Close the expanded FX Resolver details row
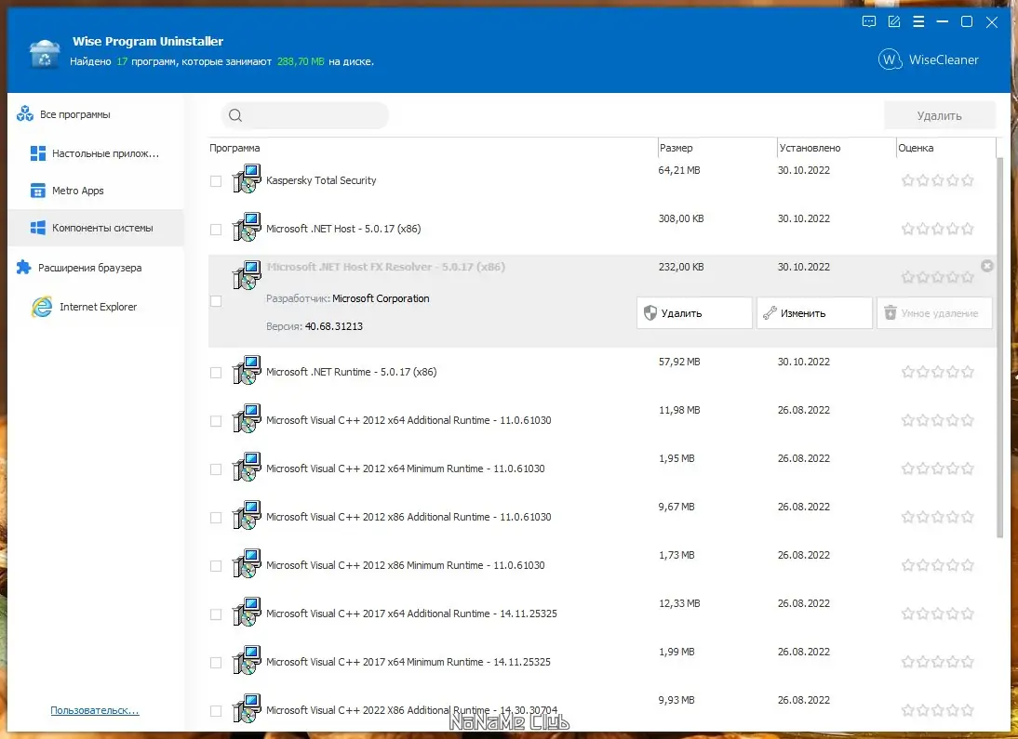1018x739 pixels. [987, 265]
